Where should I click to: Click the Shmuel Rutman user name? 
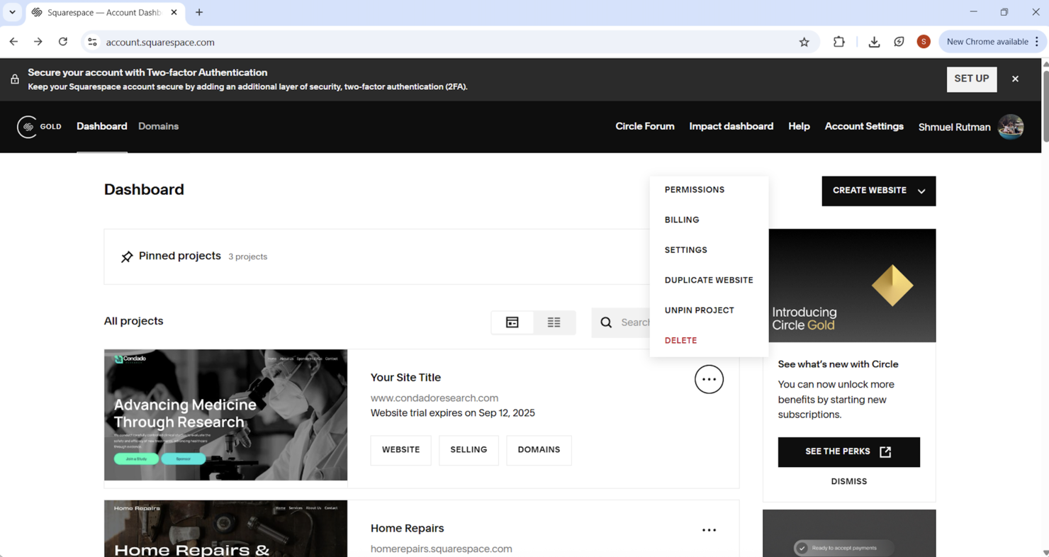954,127
